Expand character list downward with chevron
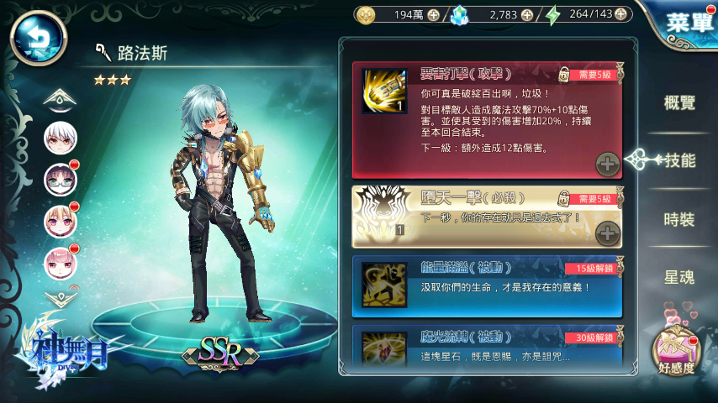718x403 pixels. [x=61, y=299]
